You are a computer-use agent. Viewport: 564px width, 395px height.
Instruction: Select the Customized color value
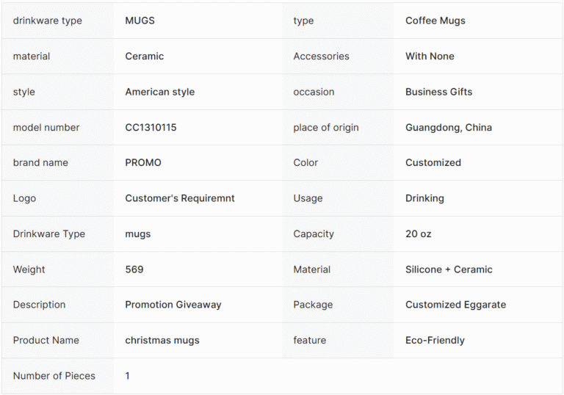click(x=433, y=162)
